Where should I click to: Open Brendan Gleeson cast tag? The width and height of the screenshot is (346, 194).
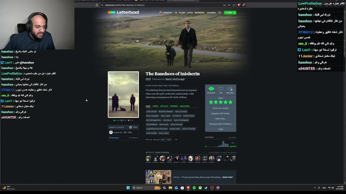click(166, 112)
